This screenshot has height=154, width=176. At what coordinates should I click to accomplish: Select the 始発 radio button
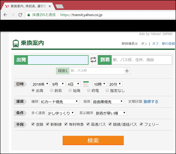tap(70, 90)
